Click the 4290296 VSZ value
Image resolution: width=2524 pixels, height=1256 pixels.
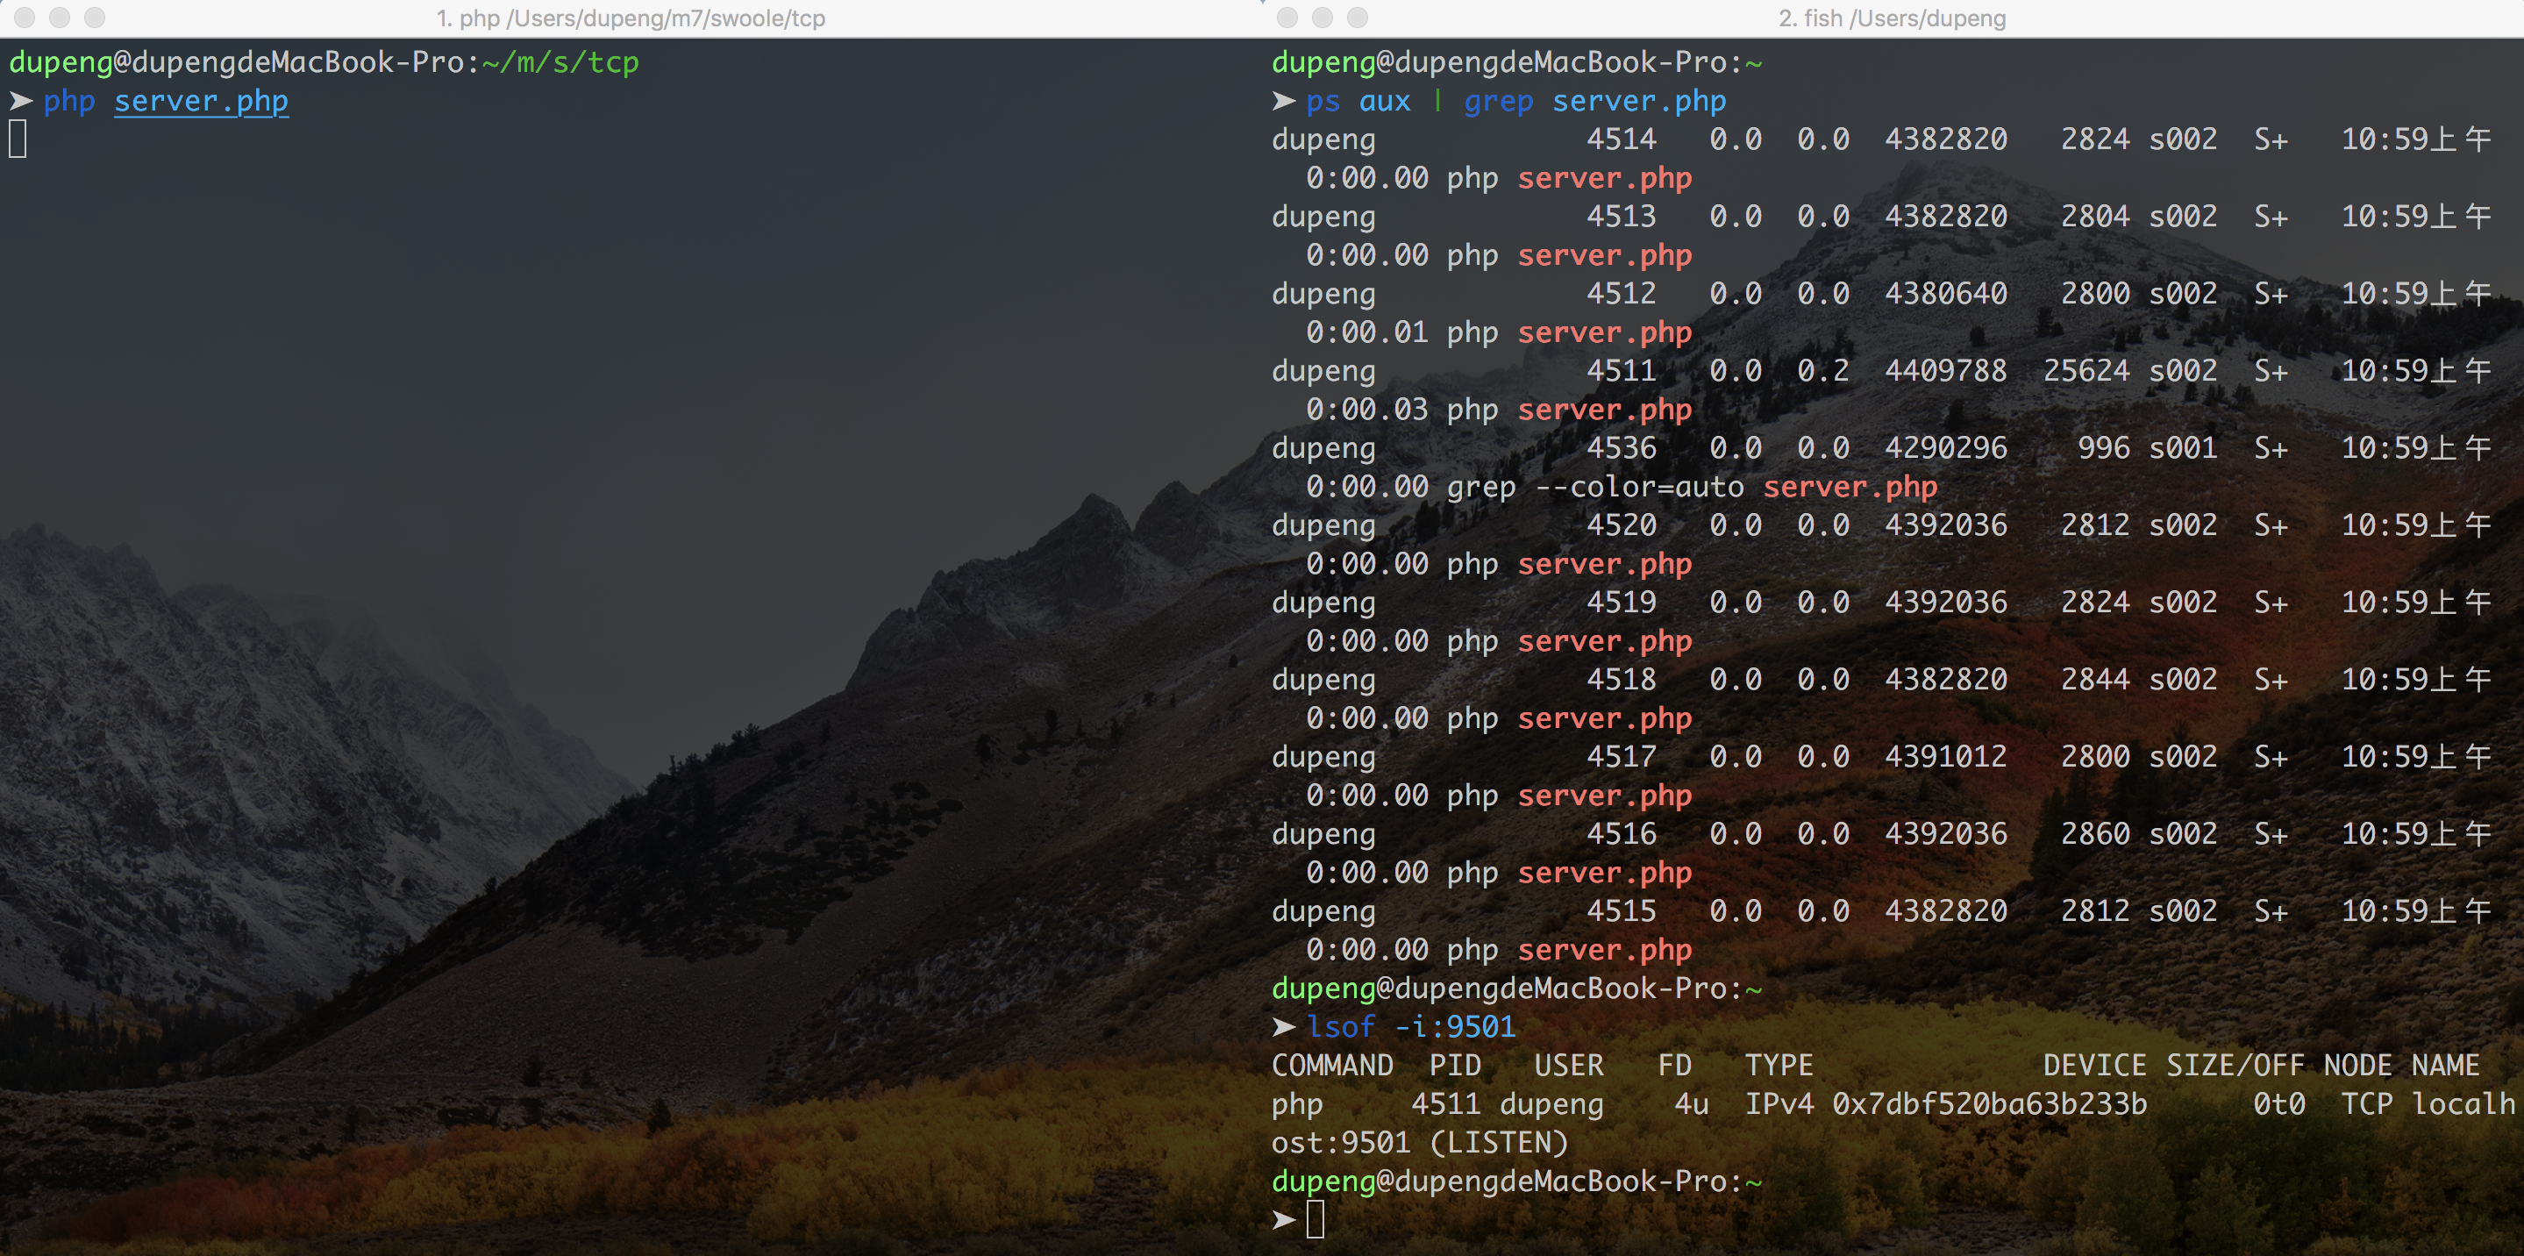click(1946, 447)
